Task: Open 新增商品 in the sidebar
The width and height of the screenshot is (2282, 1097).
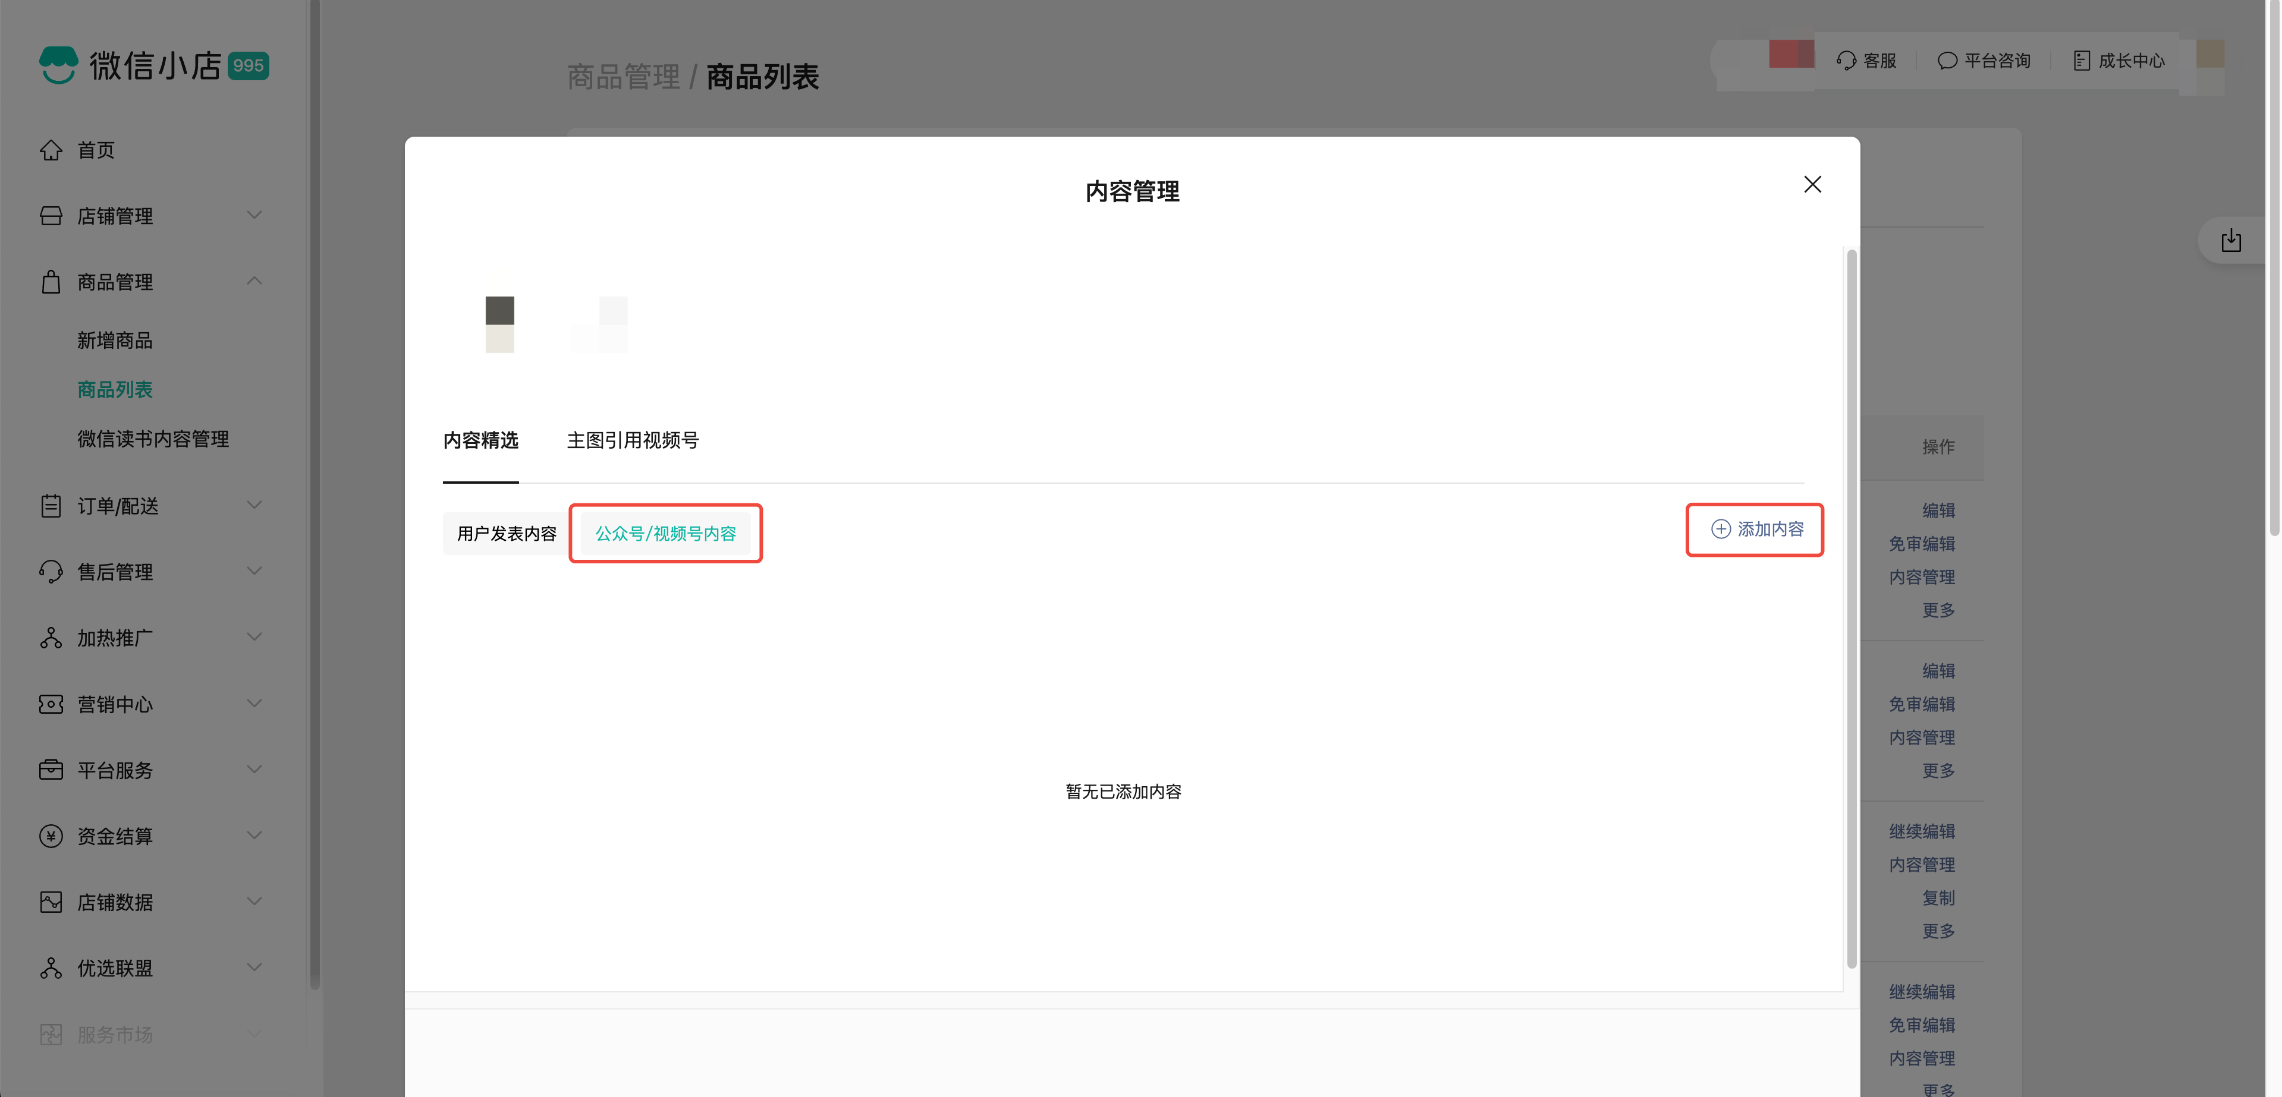Action: (115, 341)
